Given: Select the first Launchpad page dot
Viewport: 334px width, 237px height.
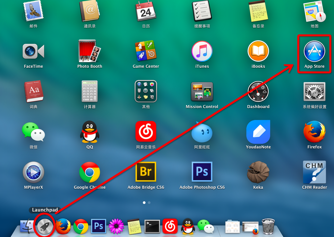Looking at the screenshot, I should click(144, 203).
